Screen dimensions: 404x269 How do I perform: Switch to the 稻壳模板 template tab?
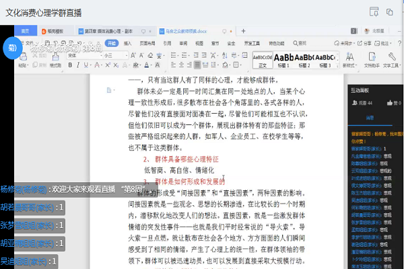coord(54,32)
